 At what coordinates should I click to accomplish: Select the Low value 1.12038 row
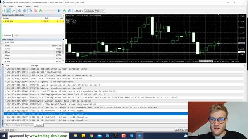pyautogui.click(x=32, y=59)
